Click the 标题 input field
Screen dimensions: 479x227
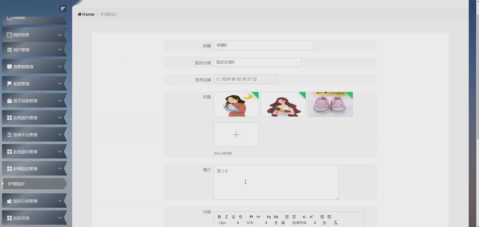tap(264, 45)
